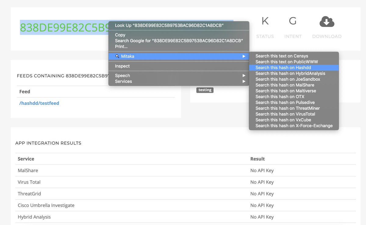This screenshot has width=366, height=225.
Task: Select Print… in the context menu
Action: click(179, 47)
